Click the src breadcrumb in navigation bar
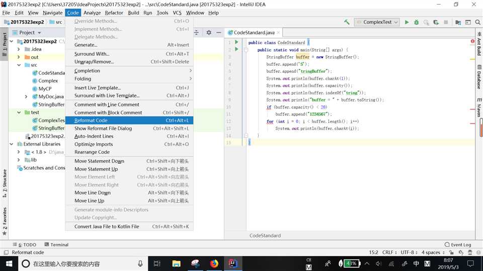483x271 pixels. [x=56, y=22]
